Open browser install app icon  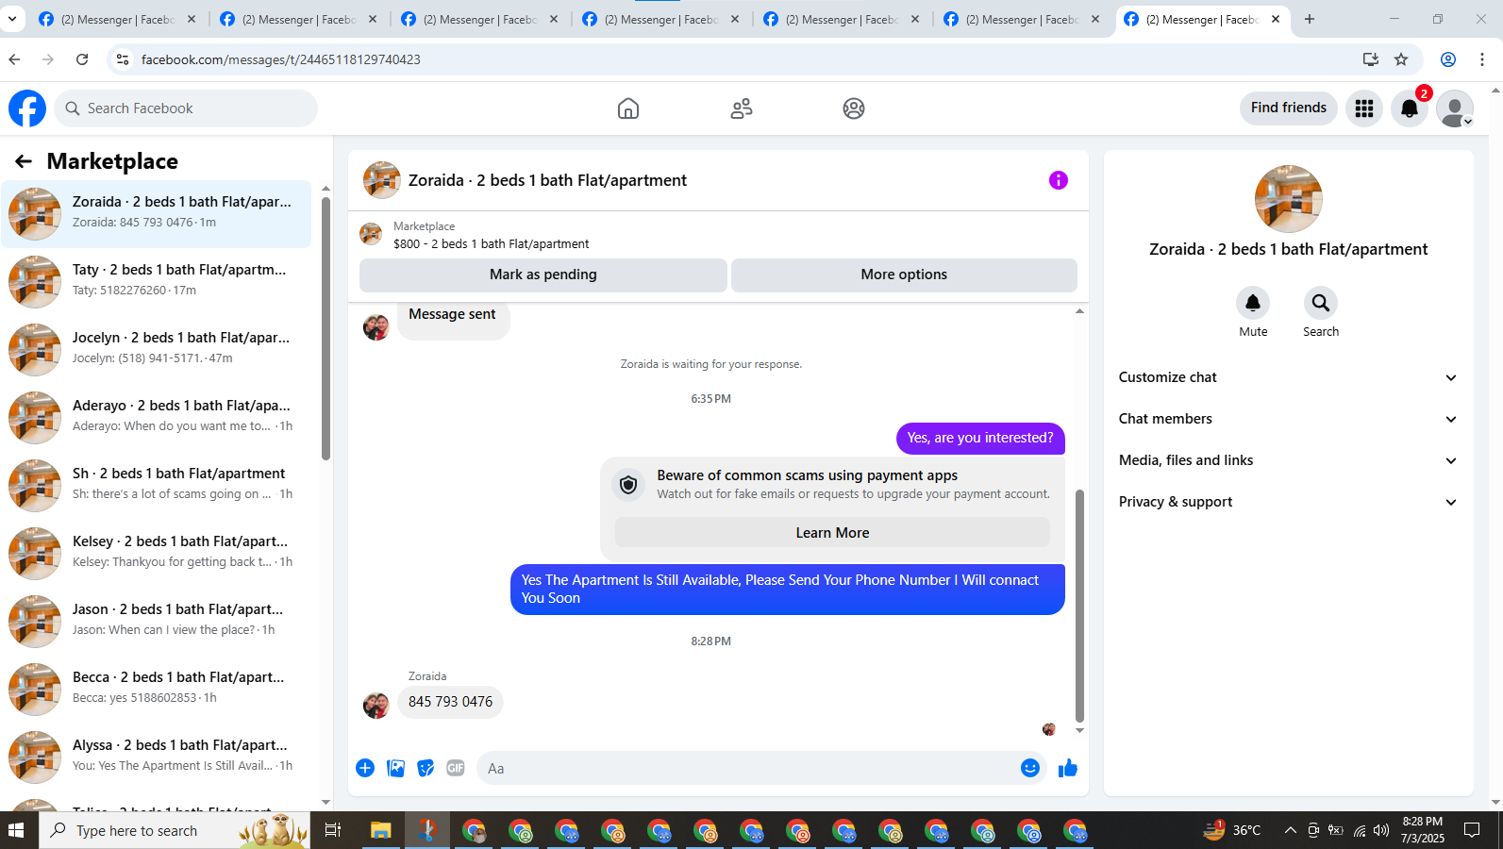pyautogui.click(x=1371, y=59)
